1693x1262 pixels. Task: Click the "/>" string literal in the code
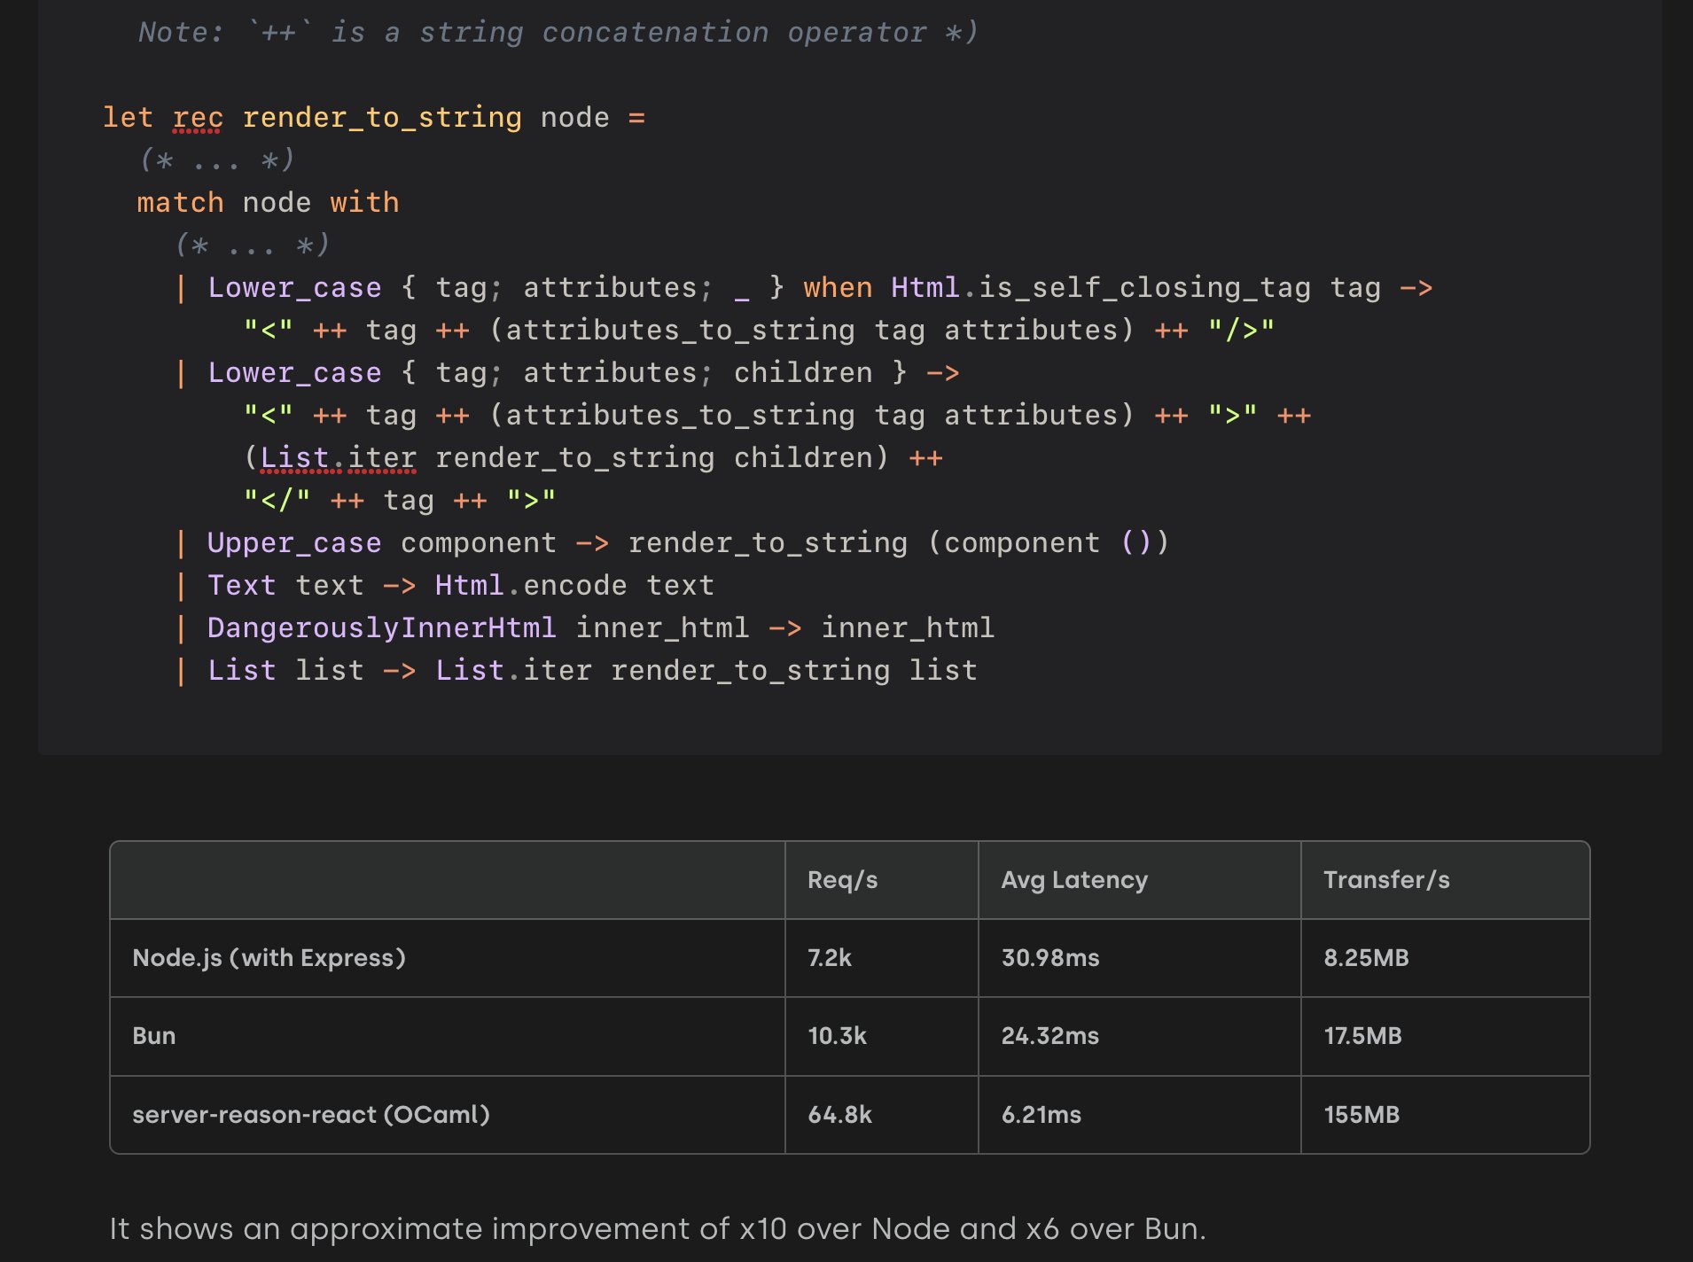coord(1241,330)
